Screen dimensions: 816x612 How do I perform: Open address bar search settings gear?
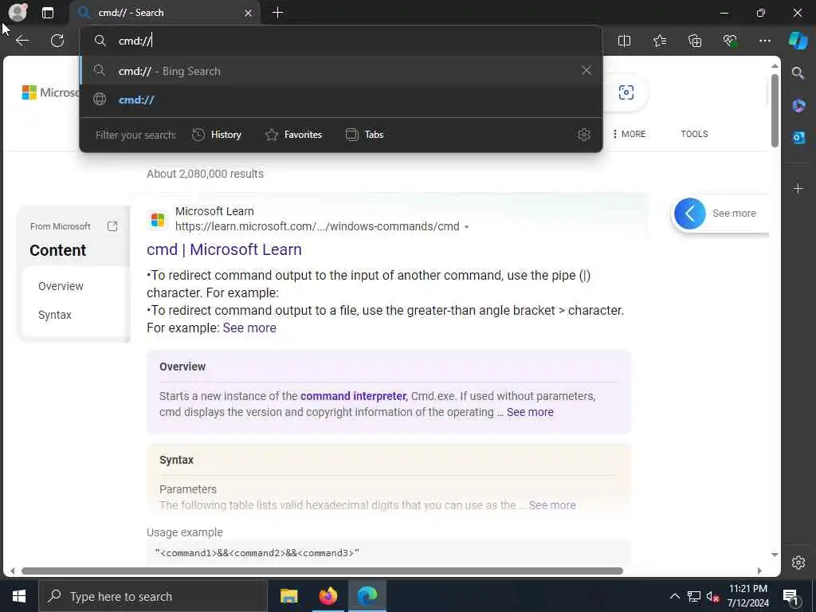584,135
